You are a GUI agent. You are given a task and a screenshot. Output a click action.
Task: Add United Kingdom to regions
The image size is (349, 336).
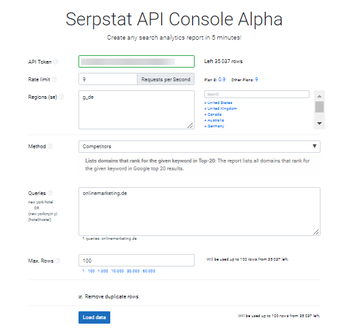pos(221,109)
